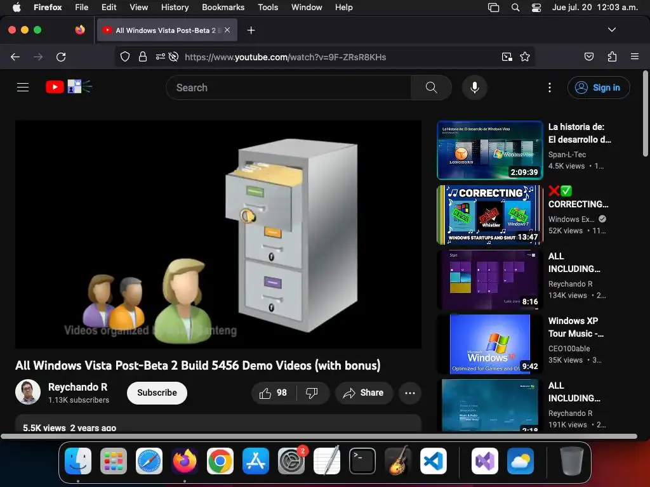The height and width of the screenshot is (487, 650).
Task: Click the vertical page scrollbar
Action: [645, 114]
